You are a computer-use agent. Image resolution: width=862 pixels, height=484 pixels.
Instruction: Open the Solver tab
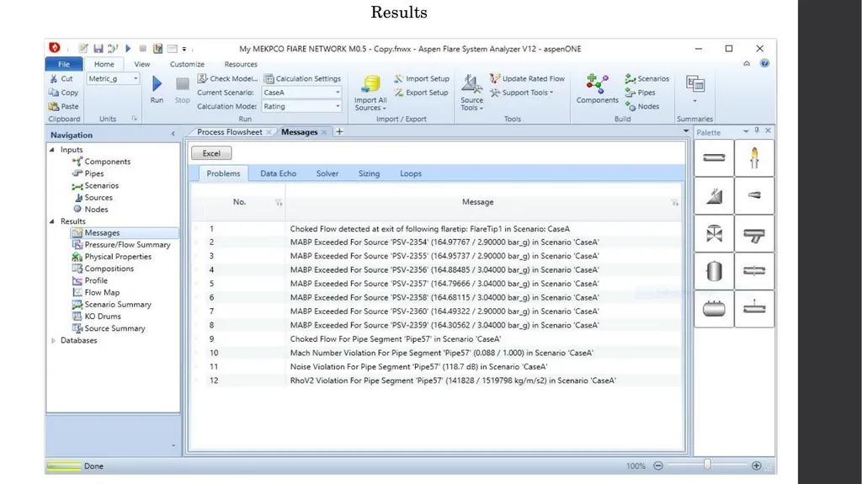[327, 173]
